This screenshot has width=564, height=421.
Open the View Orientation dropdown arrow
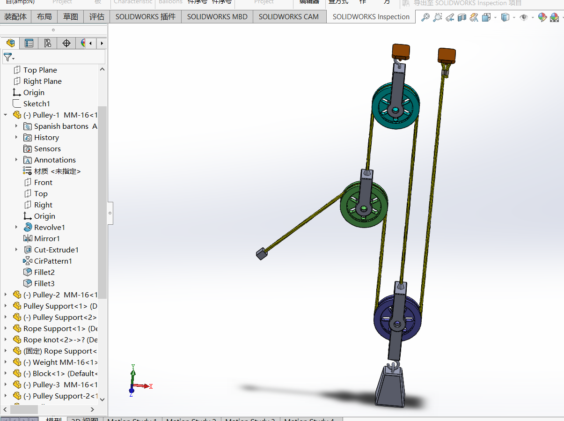tap(495, 17)
